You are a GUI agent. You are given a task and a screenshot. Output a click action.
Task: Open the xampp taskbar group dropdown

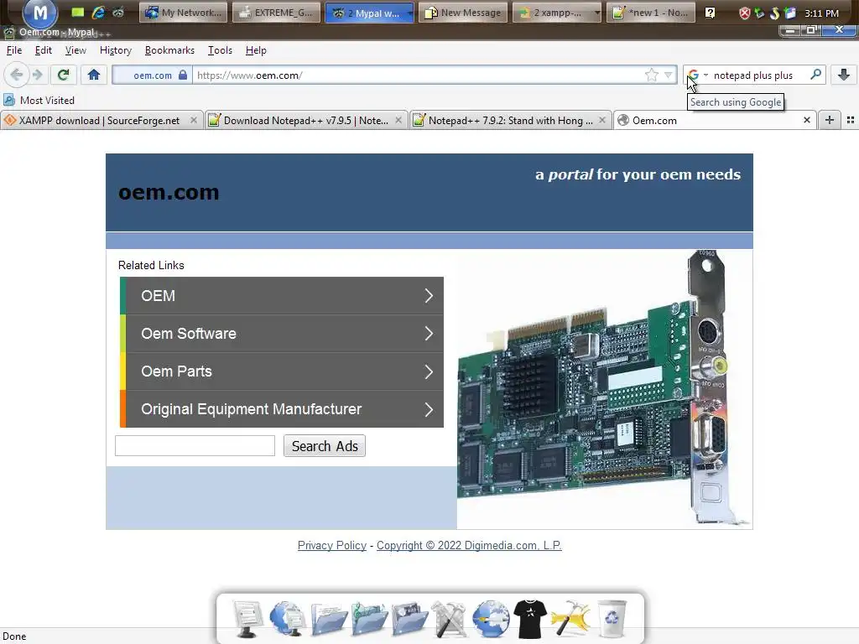point(597,13)
